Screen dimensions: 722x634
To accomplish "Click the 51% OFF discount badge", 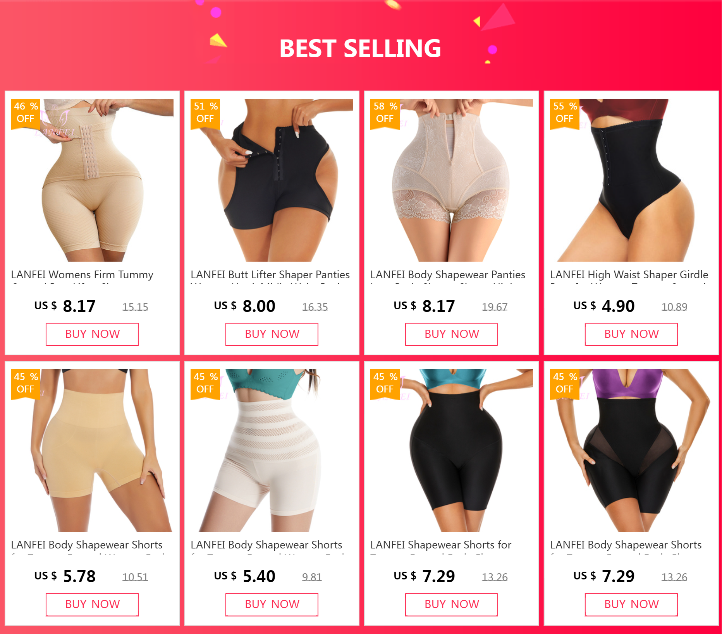I will (x=205, y=114).
